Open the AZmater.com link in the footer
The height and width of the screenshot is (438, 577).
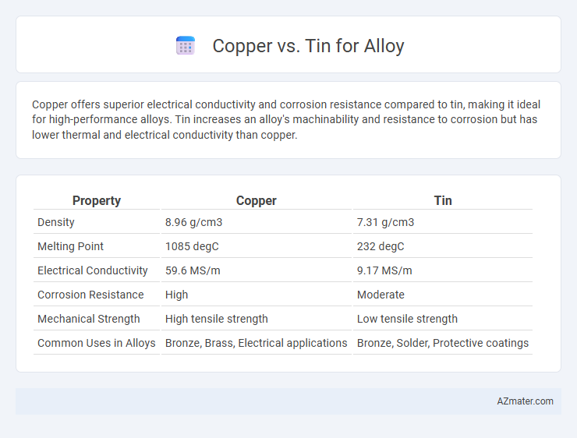pyautogui.click(x=525, y=401)
